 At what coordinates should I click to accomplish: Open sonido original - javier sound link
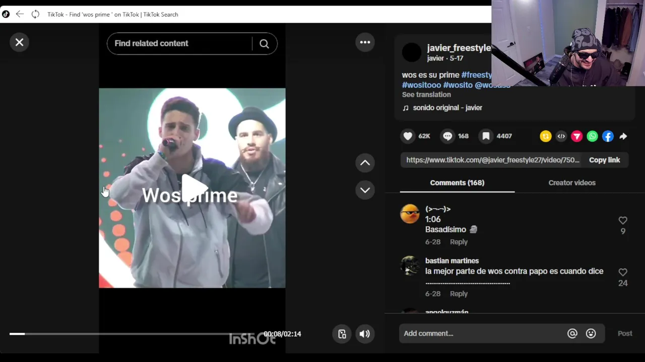pos(447,108)
